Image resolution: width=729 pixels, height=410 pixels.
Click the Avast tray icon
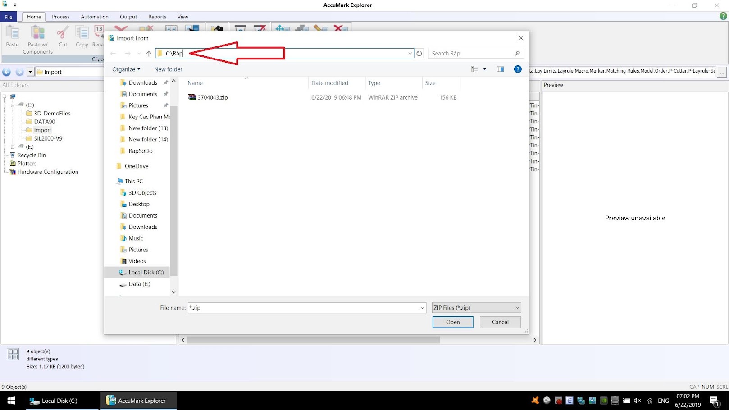click(535, 401)
